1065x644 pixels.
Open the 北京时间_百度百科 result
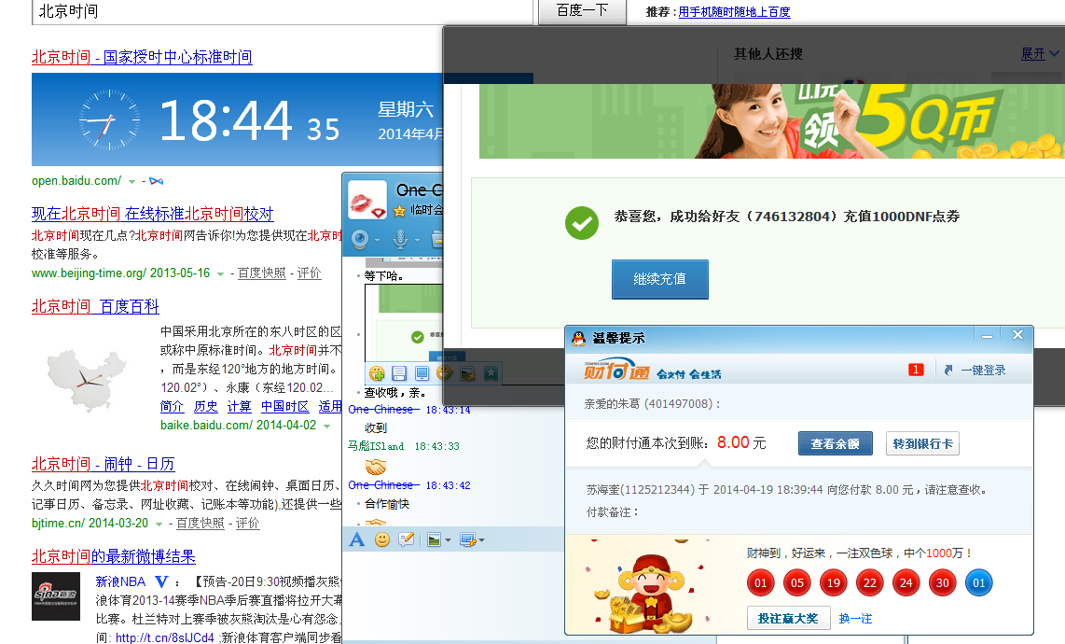coord(95,307)
